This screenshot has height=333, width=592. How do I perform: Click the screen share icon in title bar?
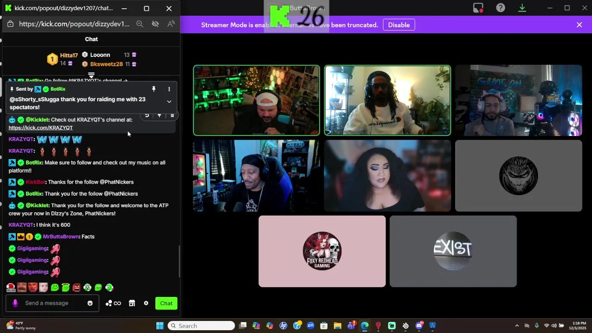coord(478,8)
